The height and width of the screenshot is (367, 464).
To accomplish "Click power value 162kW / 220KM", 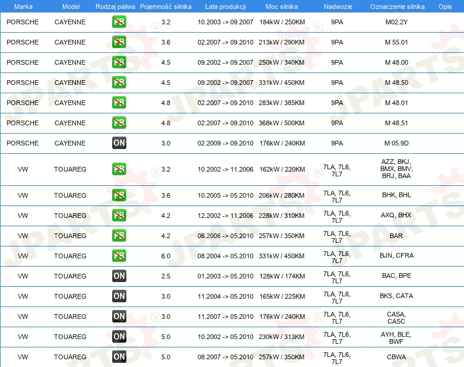I will [282, 169].
